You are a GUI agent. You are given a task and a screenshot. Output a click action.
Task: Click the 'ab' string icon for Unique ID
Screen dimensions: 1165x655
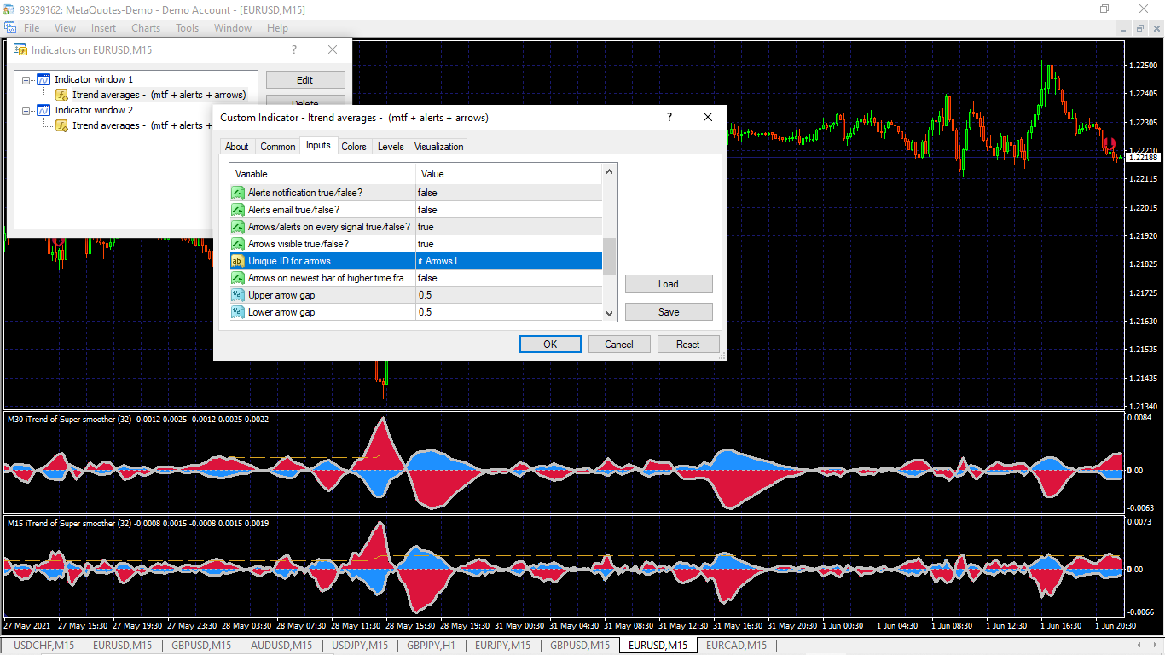point(238,261)
